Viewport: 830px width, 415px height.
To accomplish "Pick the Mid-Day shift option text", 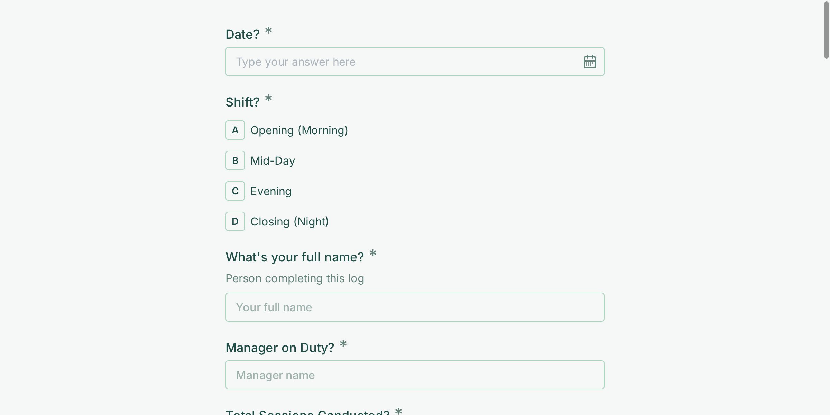I will [273, 161].
